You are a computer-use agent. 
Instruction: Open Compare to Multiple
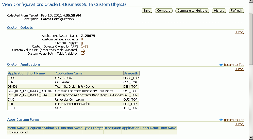pyautogui.click(x=192, y=11)
